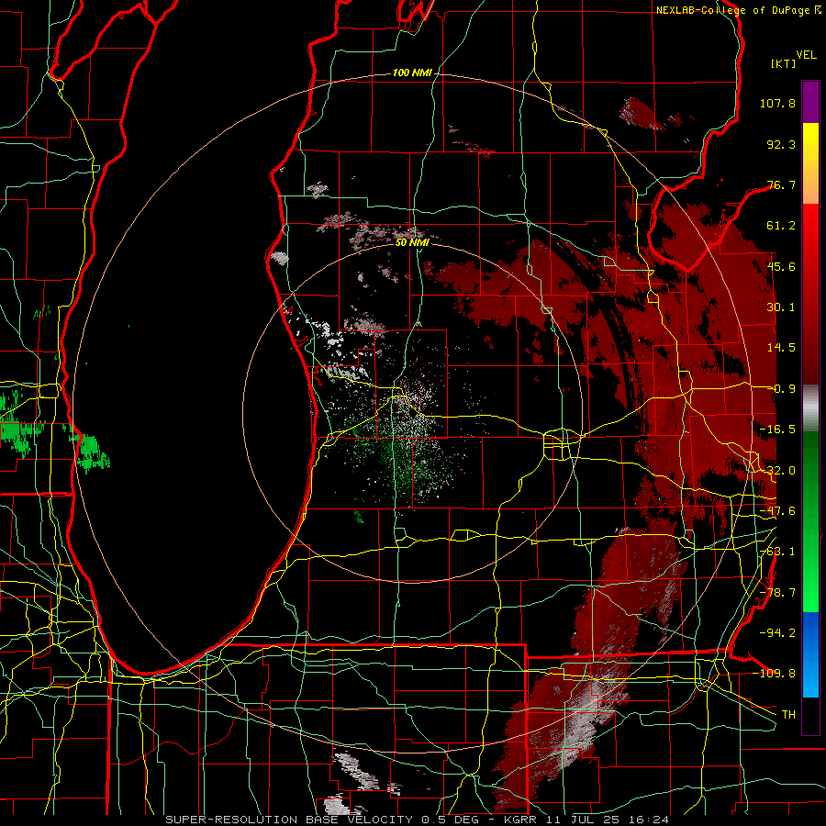Click the NEXLAB-College of DuPage watermark text
The width and height of the screenshot is (826, 826).
click(x=738, y=10)
